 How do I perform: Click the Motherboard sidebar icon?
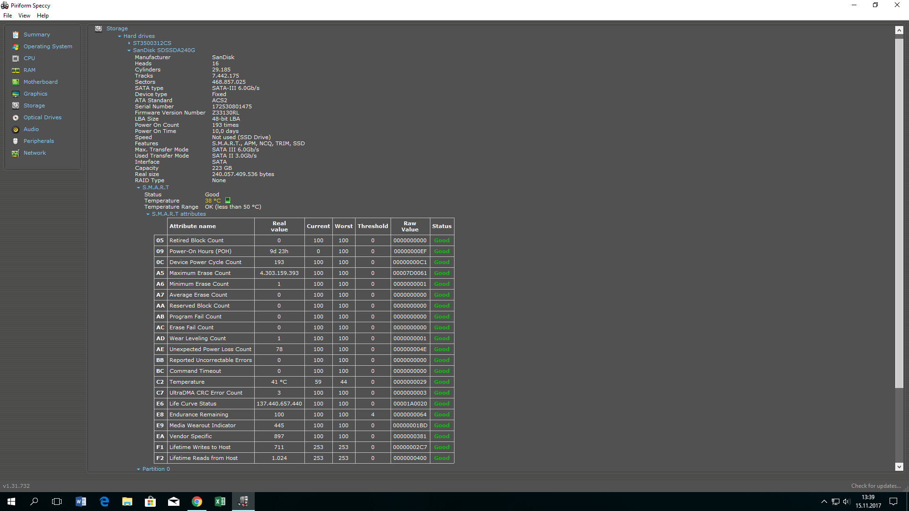(x=16, y=82)
